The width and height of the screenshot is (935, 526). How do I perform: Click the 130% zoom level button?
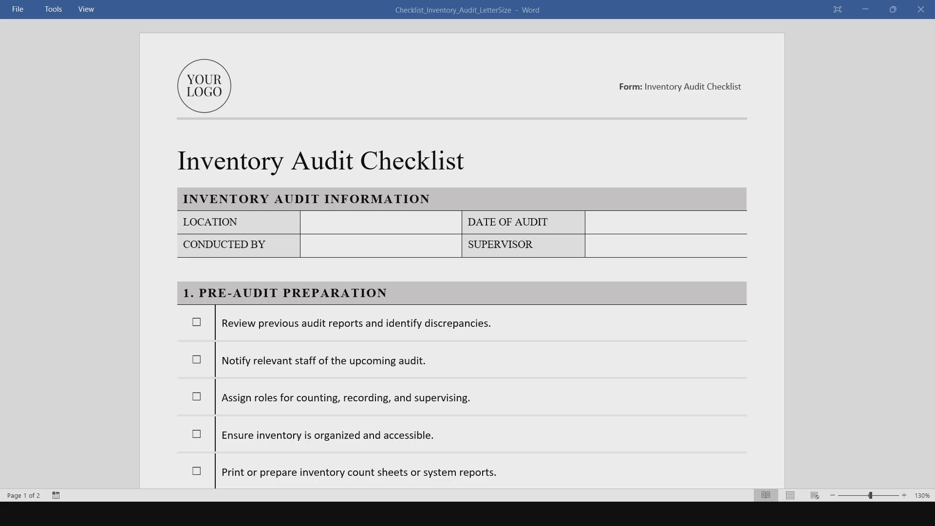pyautogui.click(x=922, y=495)
